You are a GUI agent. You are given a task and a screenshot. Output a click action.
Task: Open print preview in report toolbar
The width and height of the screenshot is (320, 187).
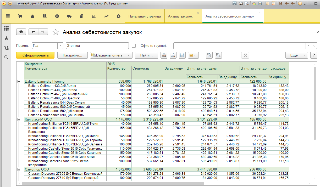pyautogui.click(x=173, y=55)
